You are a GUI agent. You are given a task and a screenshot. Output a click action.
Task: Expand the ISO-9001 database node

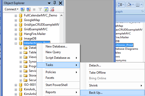coord(16,85)
